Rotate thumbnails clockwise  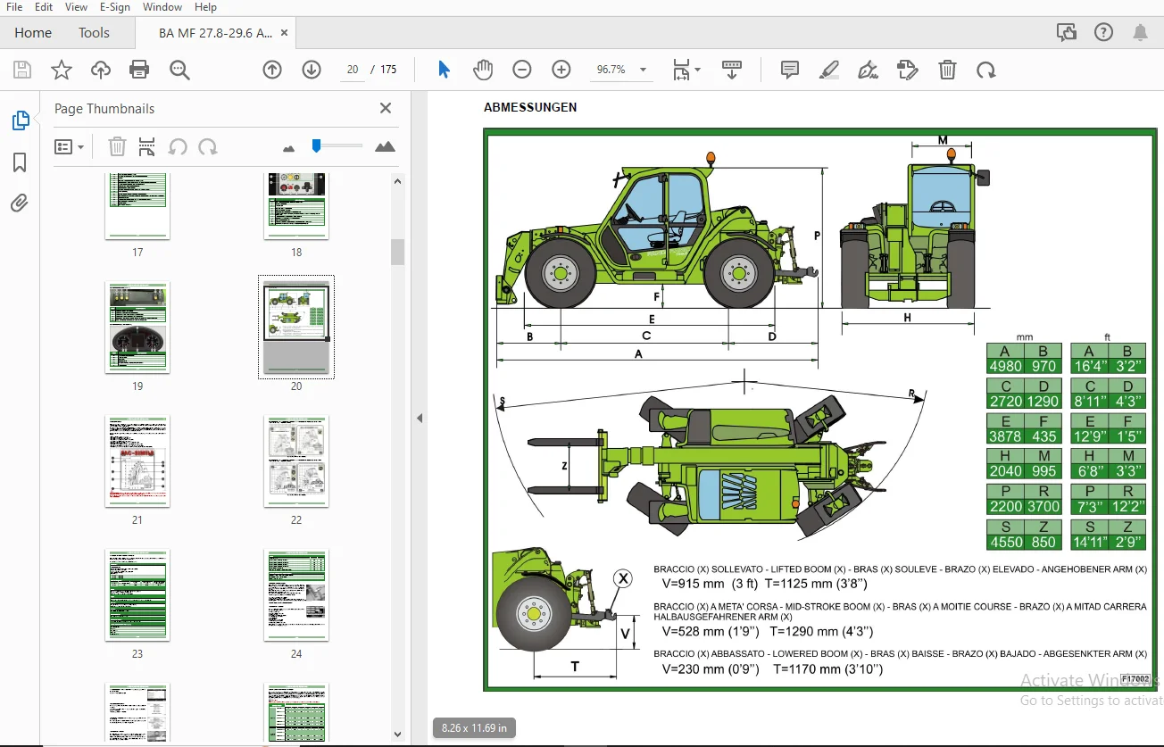pyautogui.click(x=208, y=146)
